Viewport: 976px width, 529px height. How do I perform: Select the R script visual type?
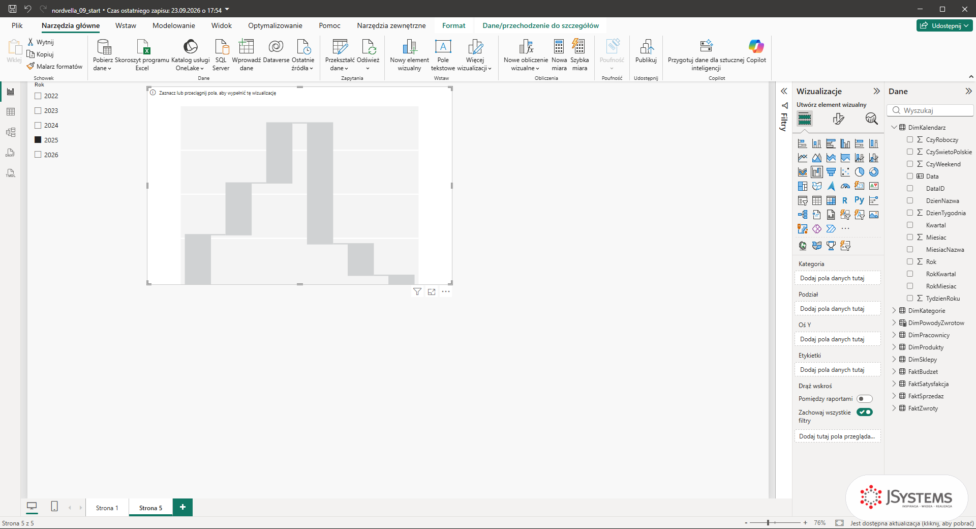tap(845, 200)
